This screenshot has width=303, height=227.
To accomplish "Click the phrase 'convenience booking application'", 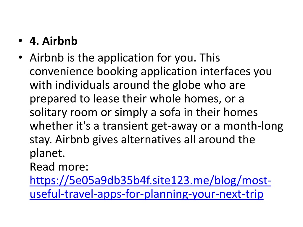I will tap(113, 71).
